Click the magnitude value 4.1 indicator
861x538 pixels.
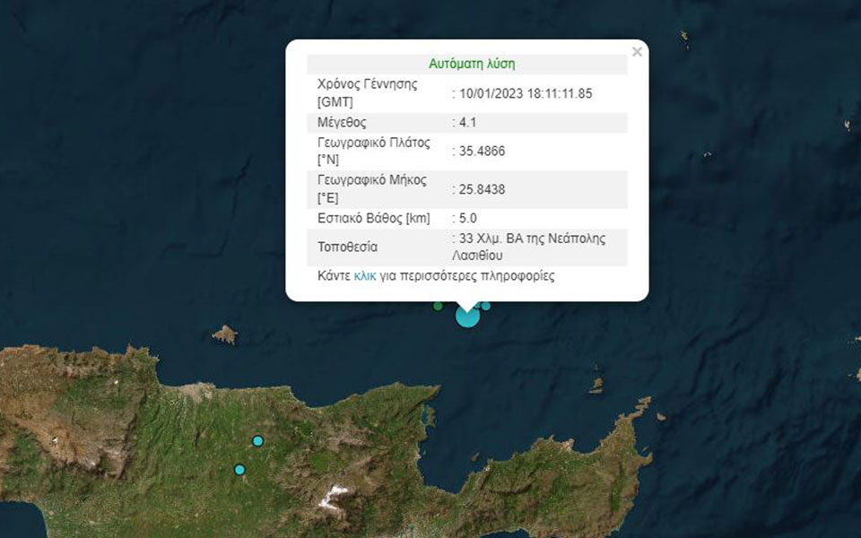(469, 121)
